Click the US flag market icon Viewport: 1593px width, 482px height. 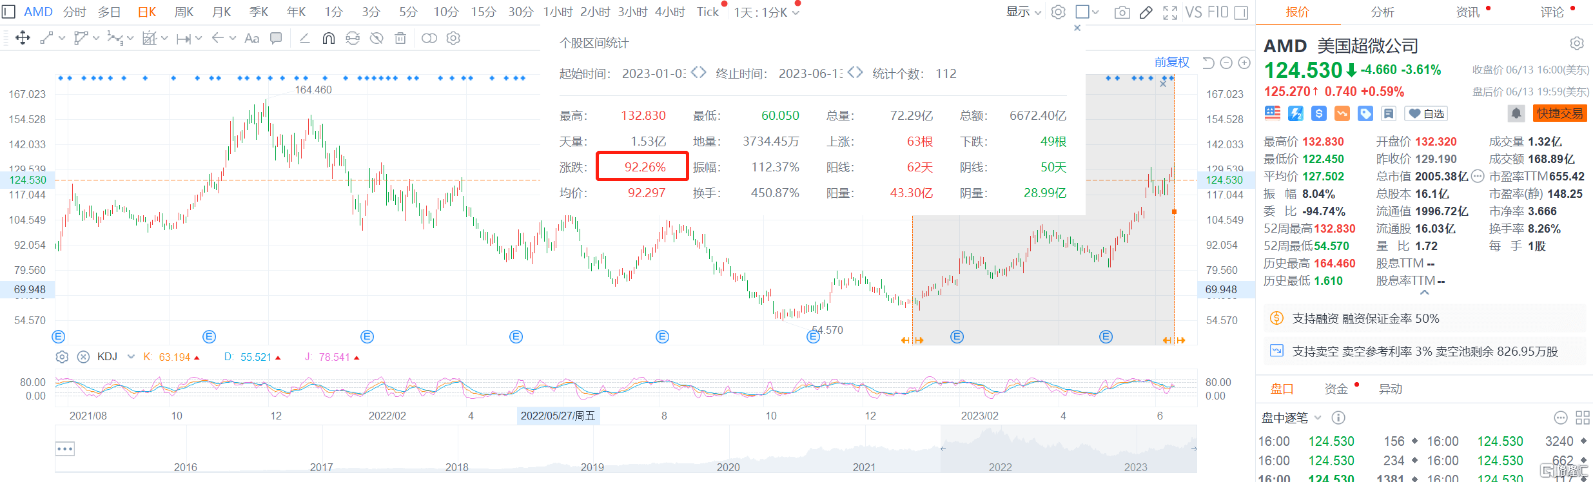(x=1273, y=113)
